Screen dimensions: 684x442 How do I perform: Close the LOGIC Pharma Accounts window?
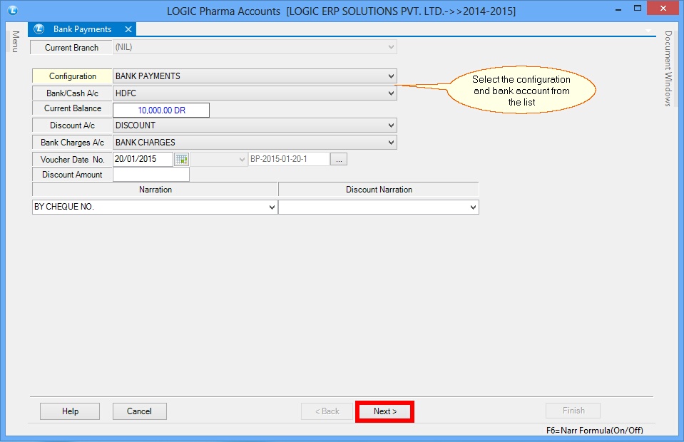click(663, 9)
